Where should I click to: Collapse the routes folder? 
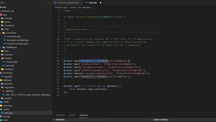(x=6, y=109)
